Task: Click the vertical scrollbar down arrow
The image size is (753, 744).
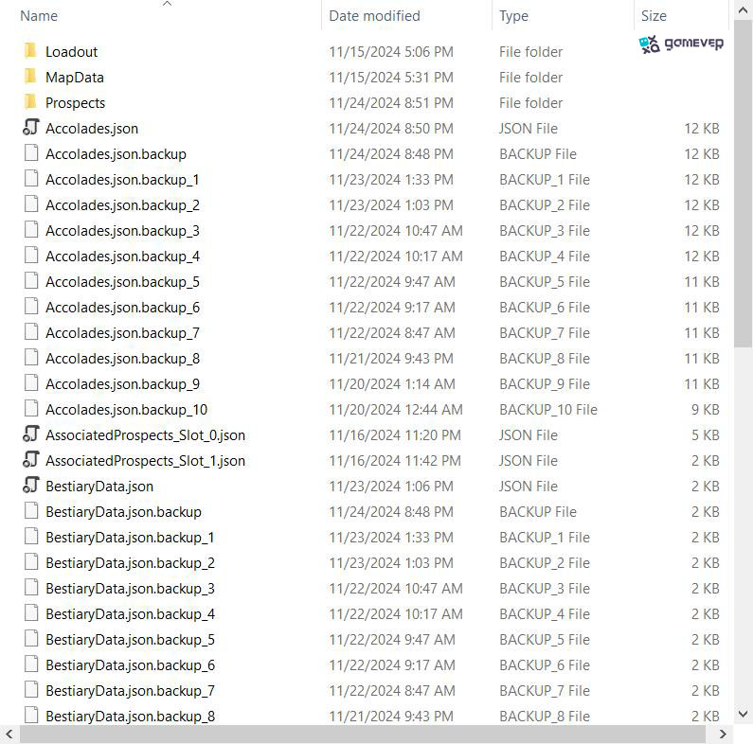Action: pyautogui.click(x=743, y=714)
